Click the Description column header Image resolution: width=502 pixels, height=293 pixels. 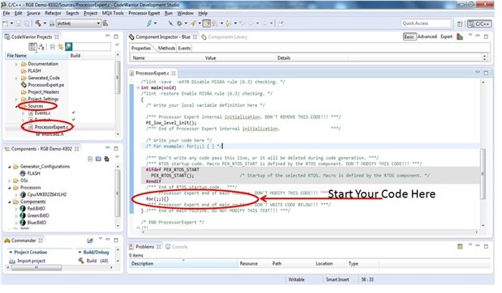[x=184, y=264]
